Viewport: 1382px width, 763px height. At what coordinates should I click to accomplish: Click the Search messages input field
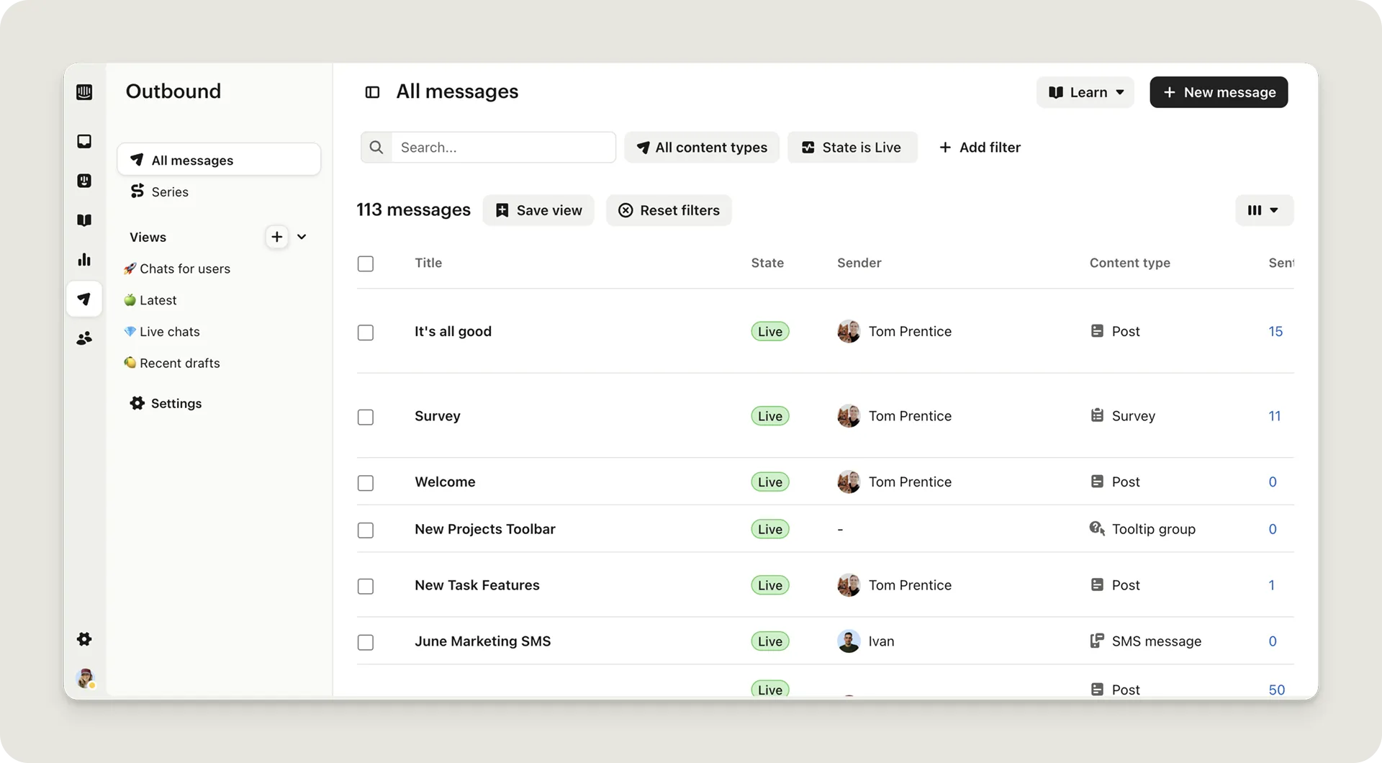(503, 148)
